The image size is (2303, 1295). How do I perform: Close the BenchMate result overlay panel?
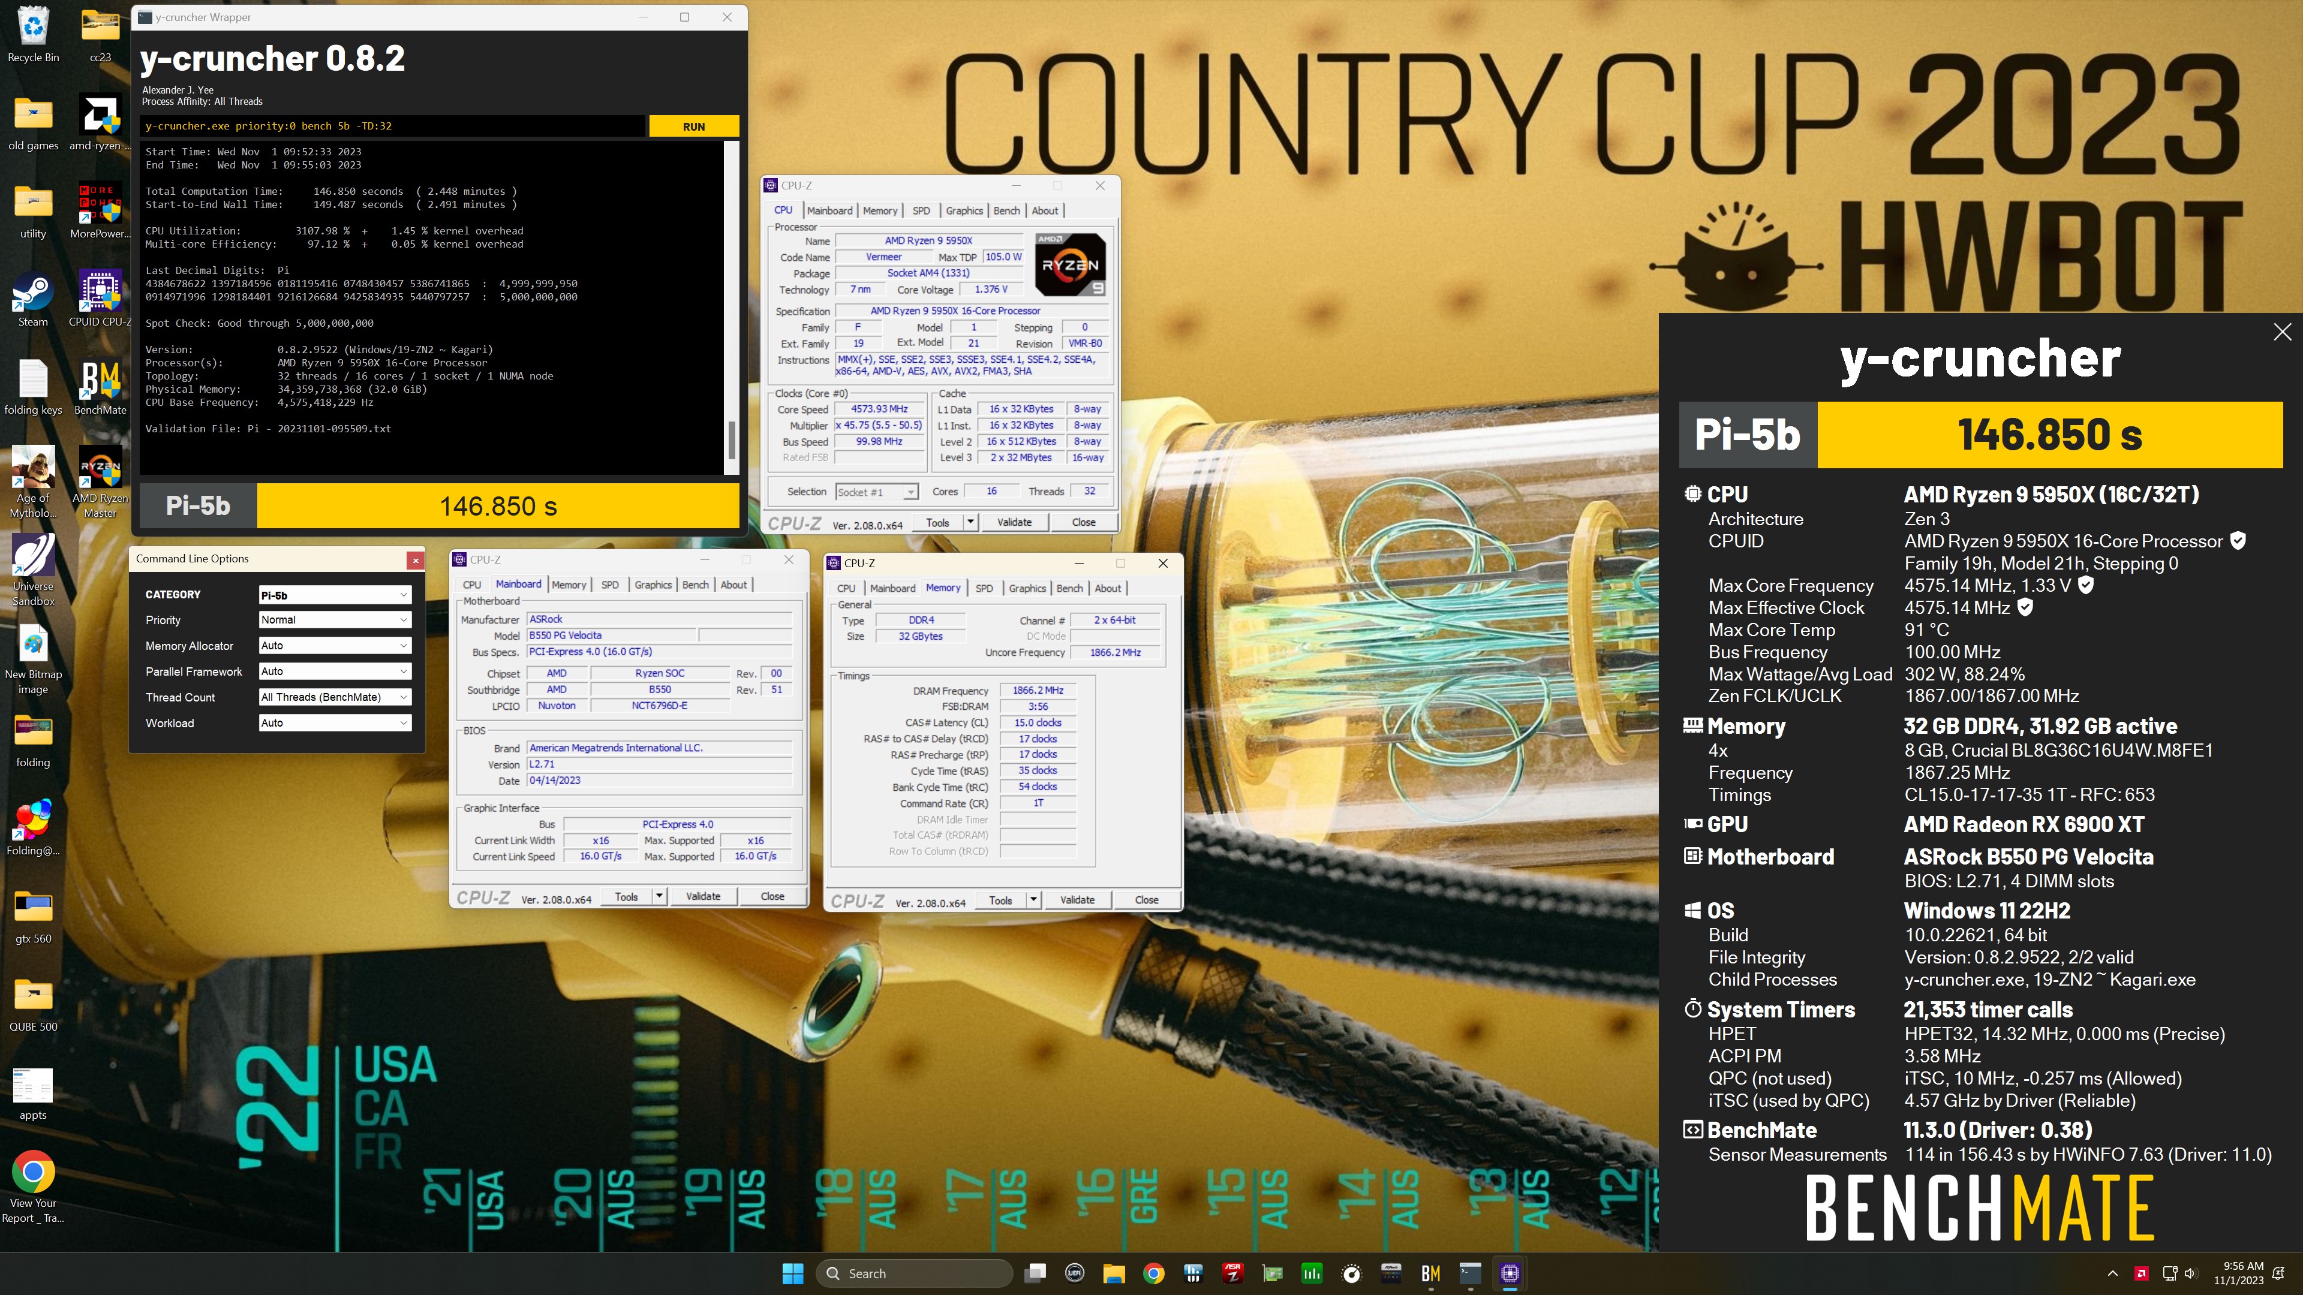(2281, 332)
